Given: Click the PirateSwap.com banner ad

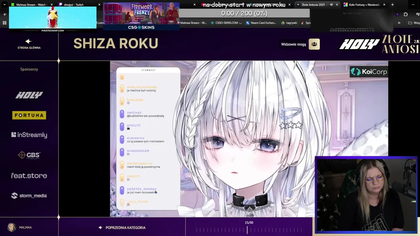Looking at the screenshot, I should click(x=53, y=19).
